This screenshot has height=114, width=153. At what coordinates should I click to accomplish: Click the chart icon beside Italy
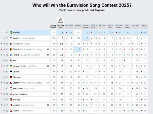[x=7, y=61]
